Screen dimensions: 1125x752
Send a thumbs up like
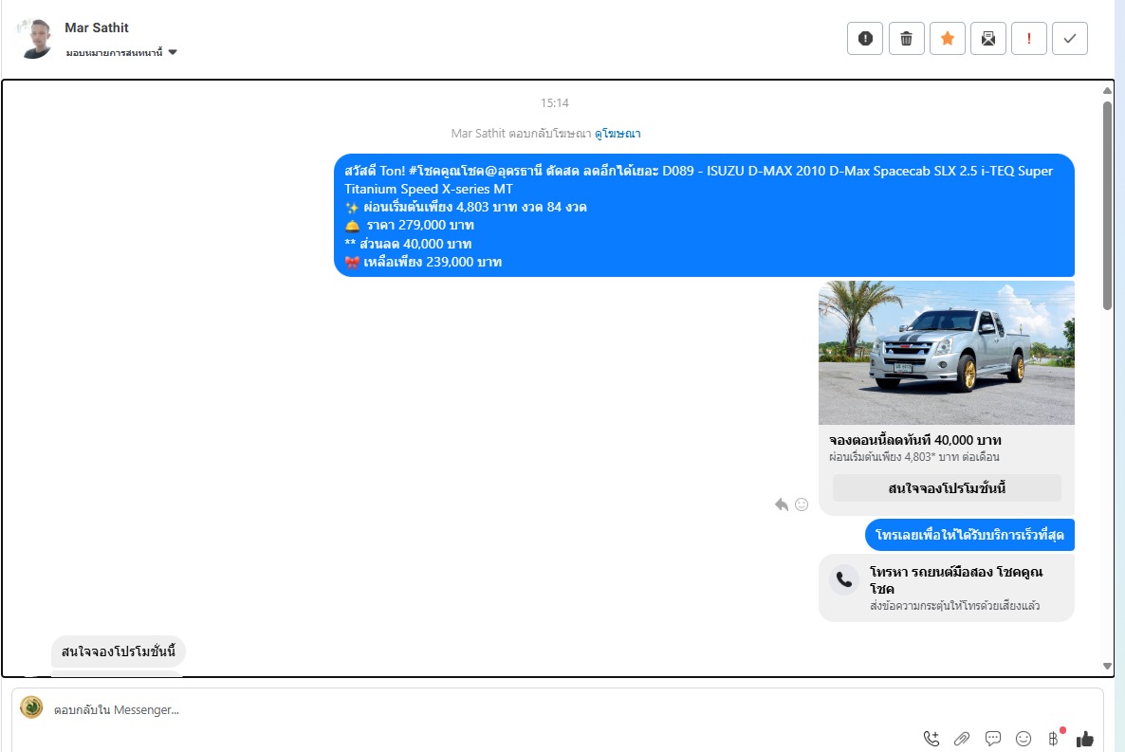(1085, 739)
